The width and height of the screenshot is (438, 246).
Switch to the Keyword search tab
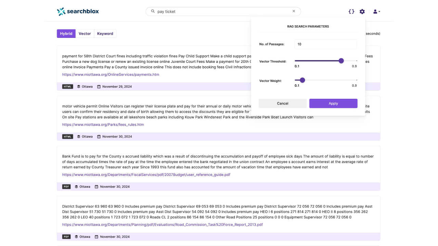105,33
